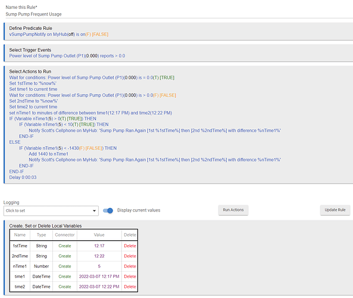Click the 1stTime variable name cell
The width and height of the screenshot is (353, 298).
point(20,246)
